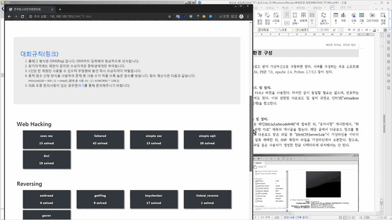
Task: Click the character shape (글자 모양) icon
Action: (x=260, y=18)
